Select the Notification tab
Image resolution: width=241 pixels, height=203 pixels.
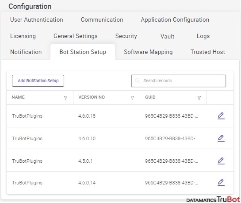(x=26, y=52)
